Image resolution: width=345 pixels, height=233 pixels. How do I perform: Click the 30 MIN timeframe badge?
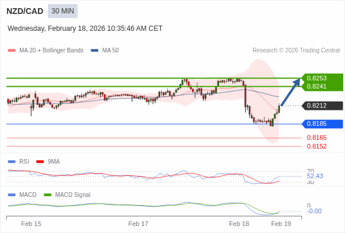coord(63,11)
